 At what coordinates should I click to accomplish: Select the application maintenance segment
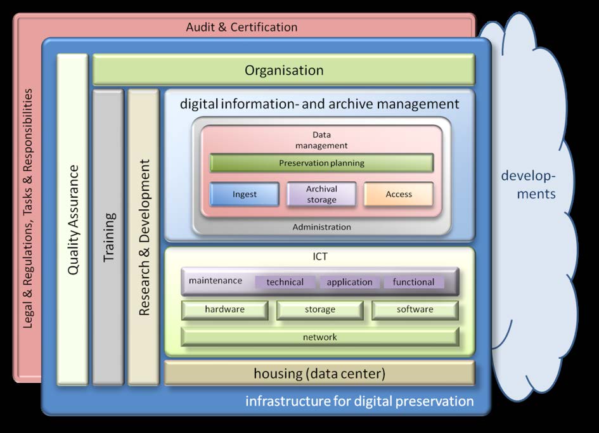[349, 282]
